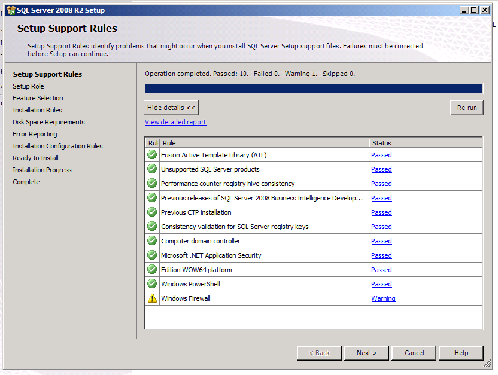Open the View detailed report link
This screenshot has width=498, height=375.
point(175,122)
